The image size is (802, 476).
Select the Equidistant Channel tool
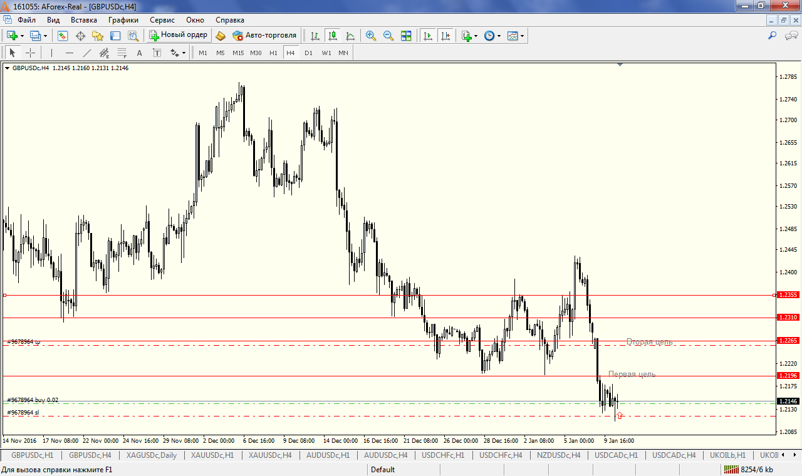click(x=104, y=53)
